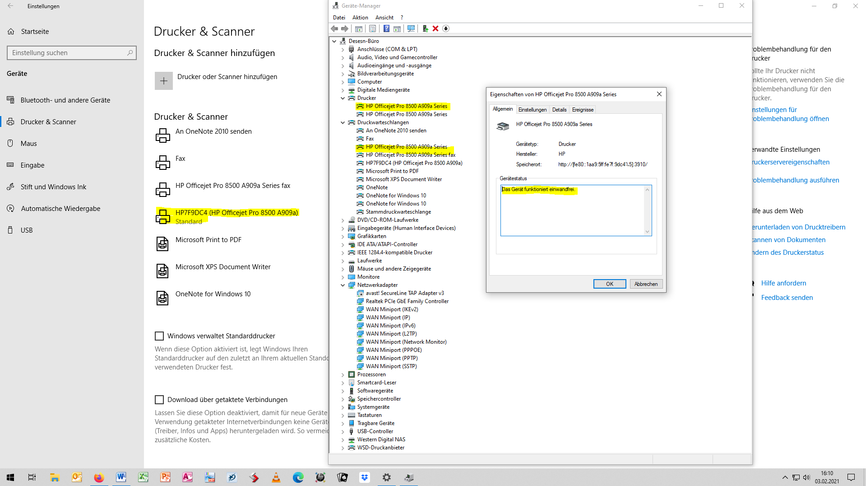Switch to the Einstellungen tab in properties dialog
Viewport: 866px width, 486px height.
pyautogui.click(x=533, y=110)
